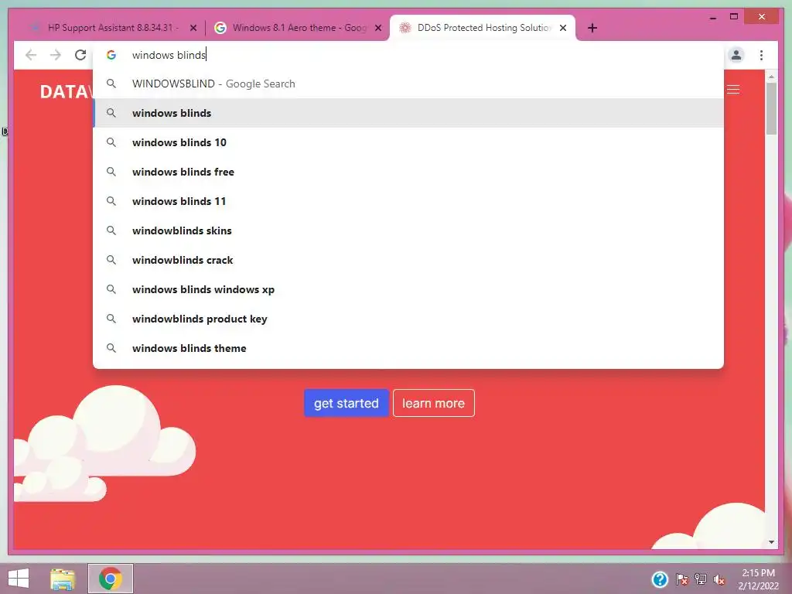Image resolution: width=792 pixels, height=594 pixels.
Task: Click the 'get started' button
Action: 346,403
